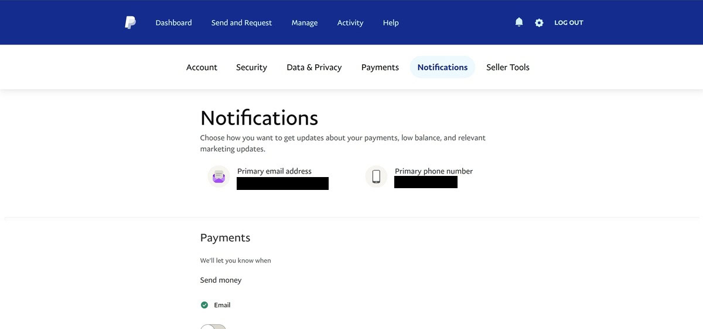Click the primary email envelope icon
Viewport: 703px width, 329px height.
click(219, 176)
